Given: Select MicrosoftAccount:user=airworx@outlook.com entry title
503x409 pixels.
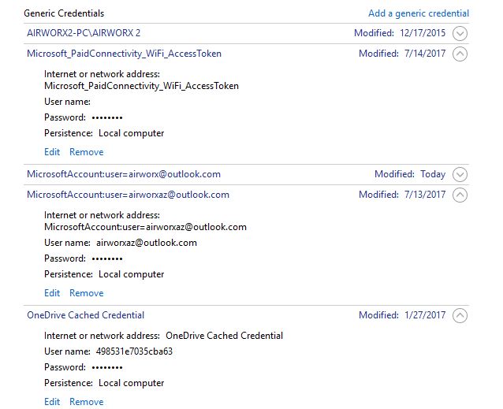Looking at the screenshot, I should (x=124, y=174).
